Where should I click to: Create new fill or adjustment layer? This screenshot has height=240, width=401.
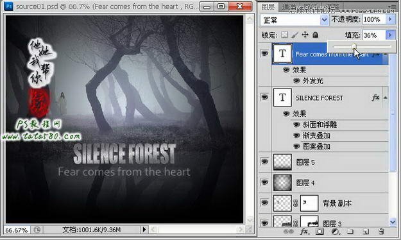(x=335, y=232)
